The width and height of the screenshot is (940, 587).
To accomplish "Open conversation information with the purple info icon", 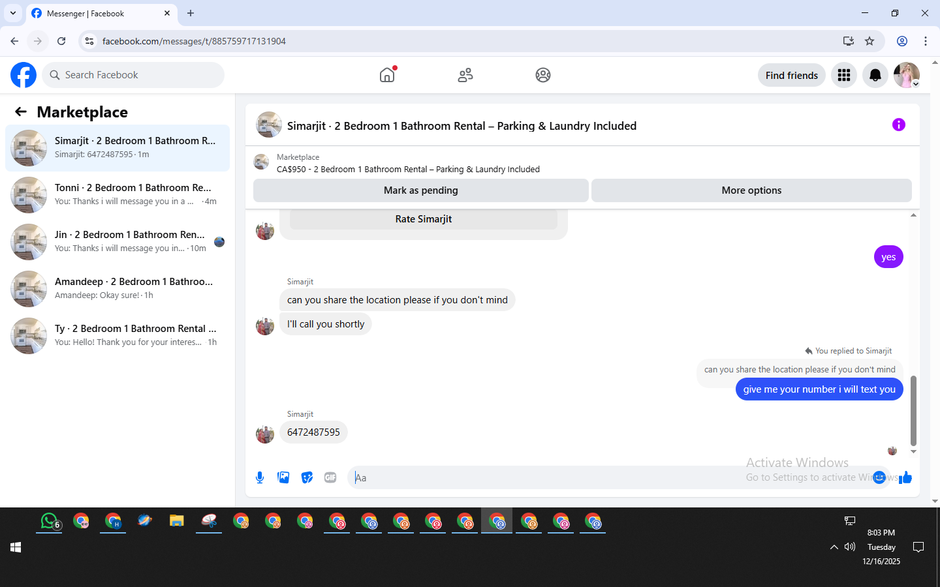I will pyautogui.click(x=899, y=125).
